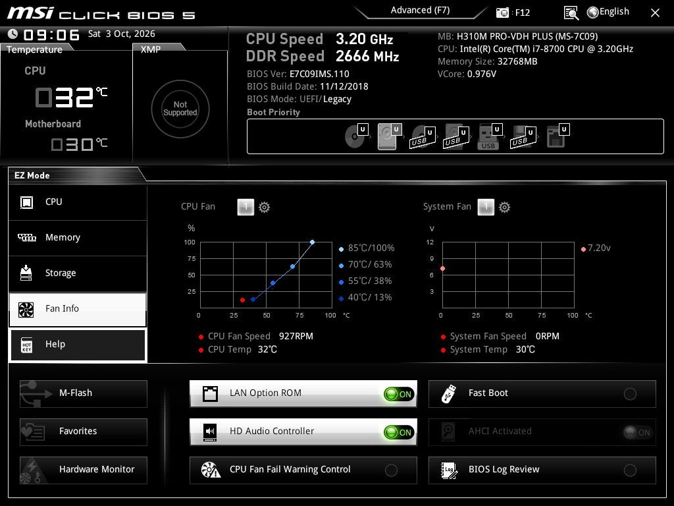
Task: Take a screenshot with the F12 camera icon
Action: pos(502,13)
